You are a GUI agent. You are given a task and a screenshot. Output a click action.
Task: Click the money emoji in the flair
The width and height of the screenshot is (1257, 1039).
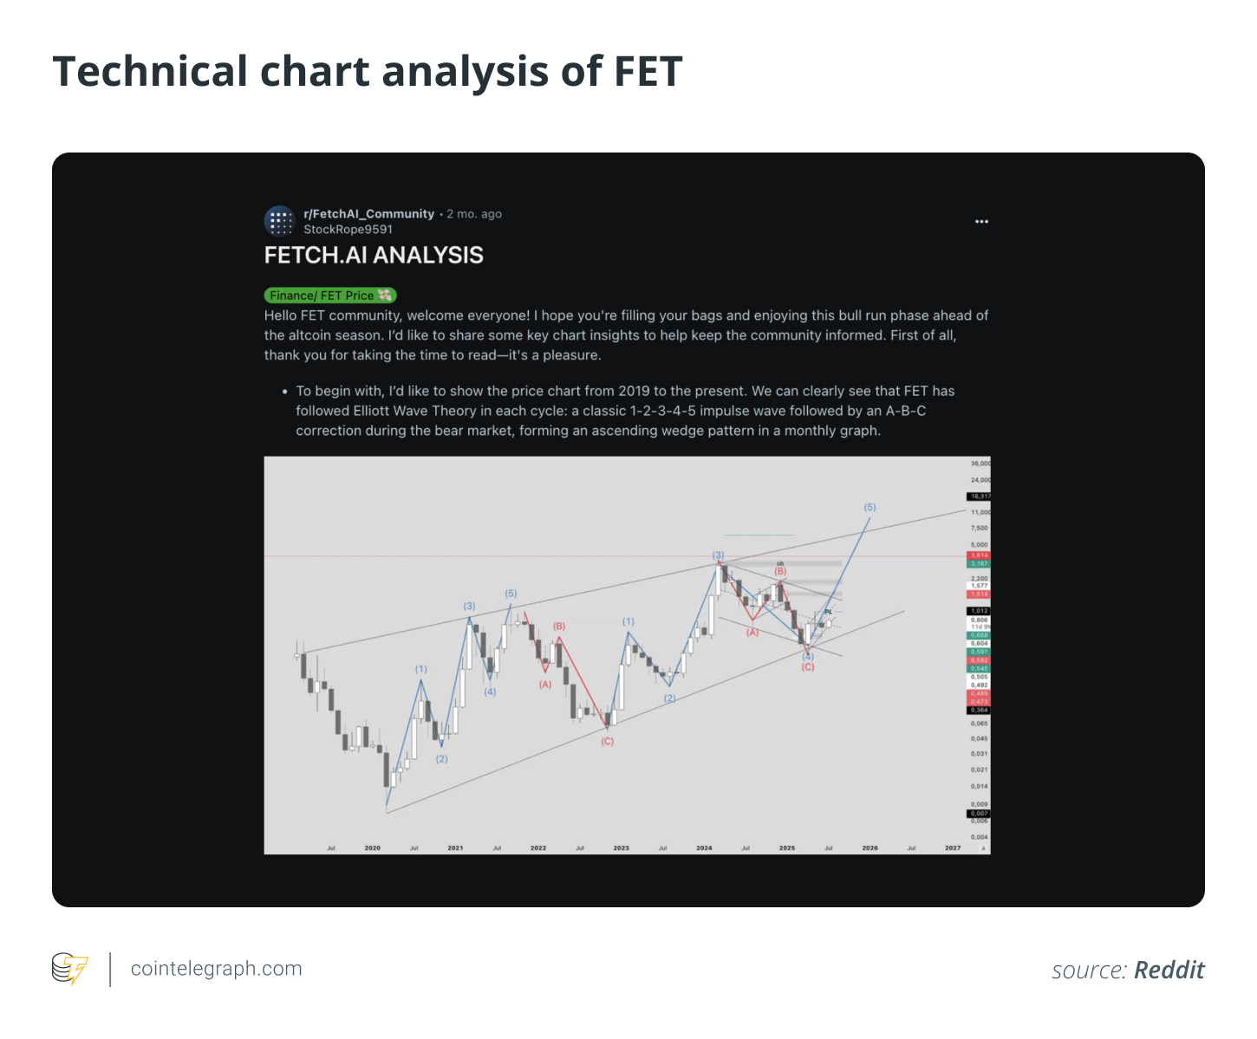(x=385, y=295)
